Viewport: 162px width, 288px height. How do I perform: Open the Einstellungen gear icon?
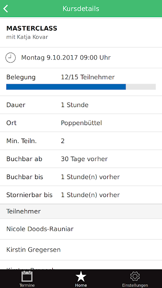click(x=135, y=276)
